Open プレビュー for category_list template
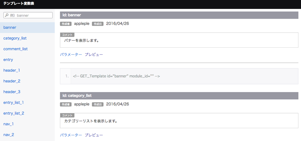This screenshot has height=141, width=301. pyautogui.click(x=94, y=135)
